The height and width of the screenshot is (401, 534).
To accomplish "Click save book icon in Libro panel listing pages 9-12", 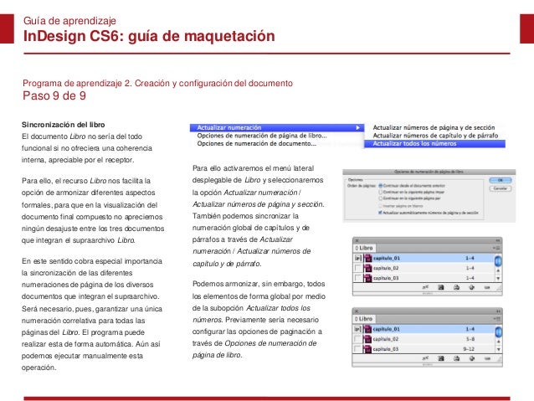I will pyautogui.click(x=441, y=358).
